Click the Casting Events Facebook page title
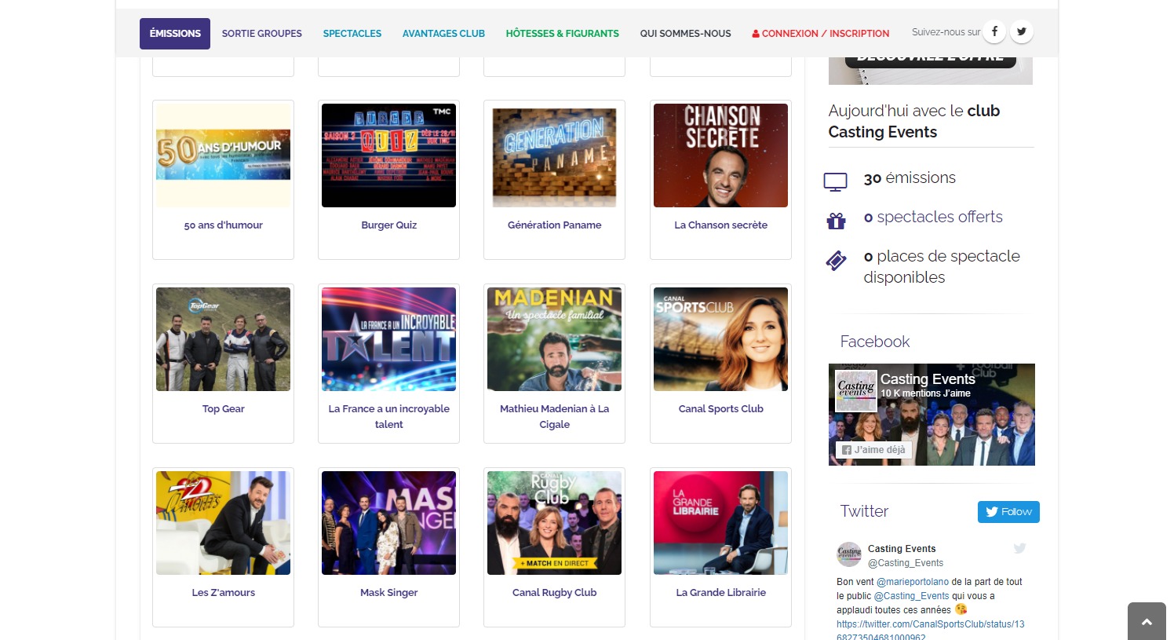The height and width of the screenshot is (640, 1174). pos(928,379)
